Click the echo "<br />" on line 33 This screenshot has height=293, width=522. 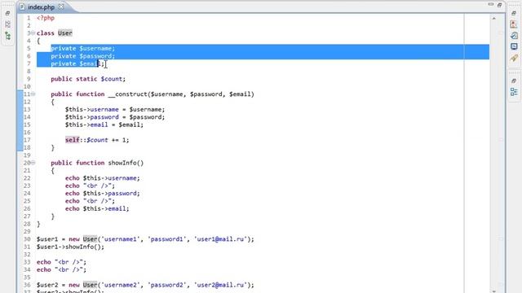coord(61,262)
